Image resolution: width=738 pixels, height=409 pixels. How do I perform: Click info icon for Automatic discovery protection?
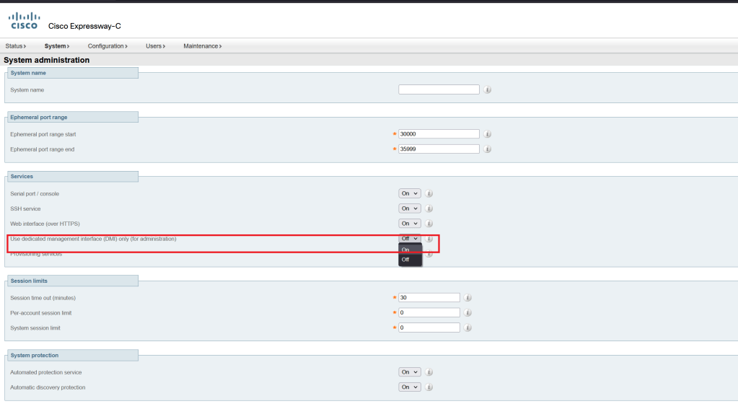tap(429, 387)
